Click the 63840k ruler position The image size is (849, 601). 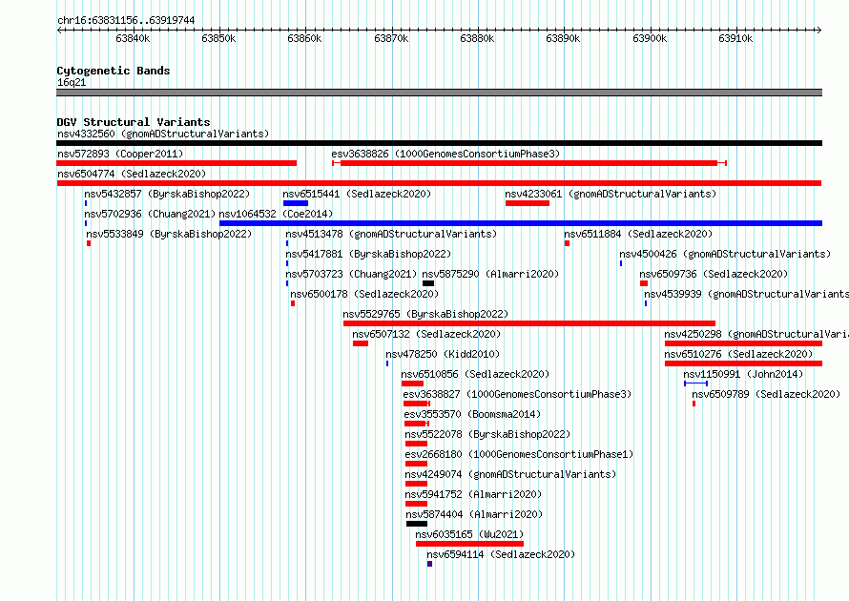pyautogui.click(x=134, y=38)
